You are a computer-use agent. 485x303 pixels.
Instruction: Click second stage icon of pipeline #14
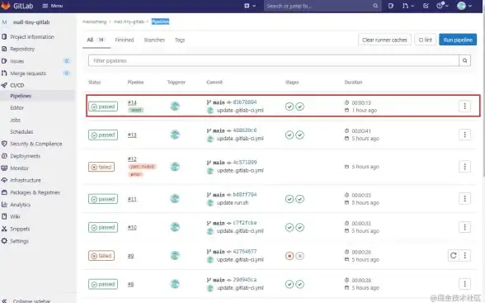coord(299,107)
